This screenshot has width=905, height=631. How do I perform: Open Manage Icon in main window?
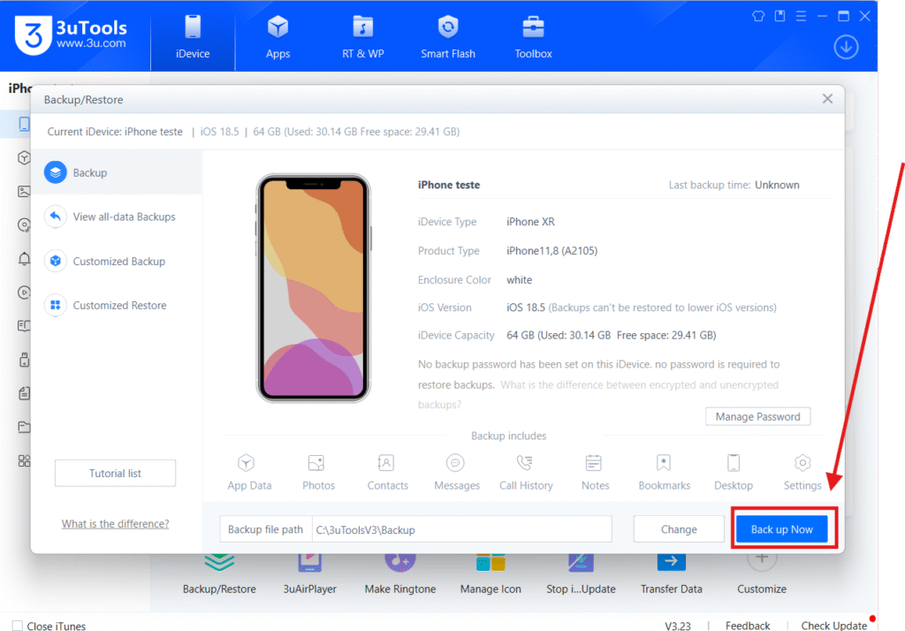pos(491,574)
